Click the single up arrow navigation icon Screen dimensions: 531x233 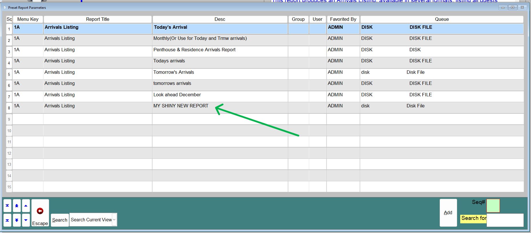tap(26, 206)
